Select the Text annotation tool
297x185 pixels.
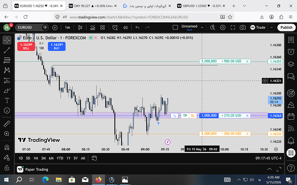coord(7,100)
